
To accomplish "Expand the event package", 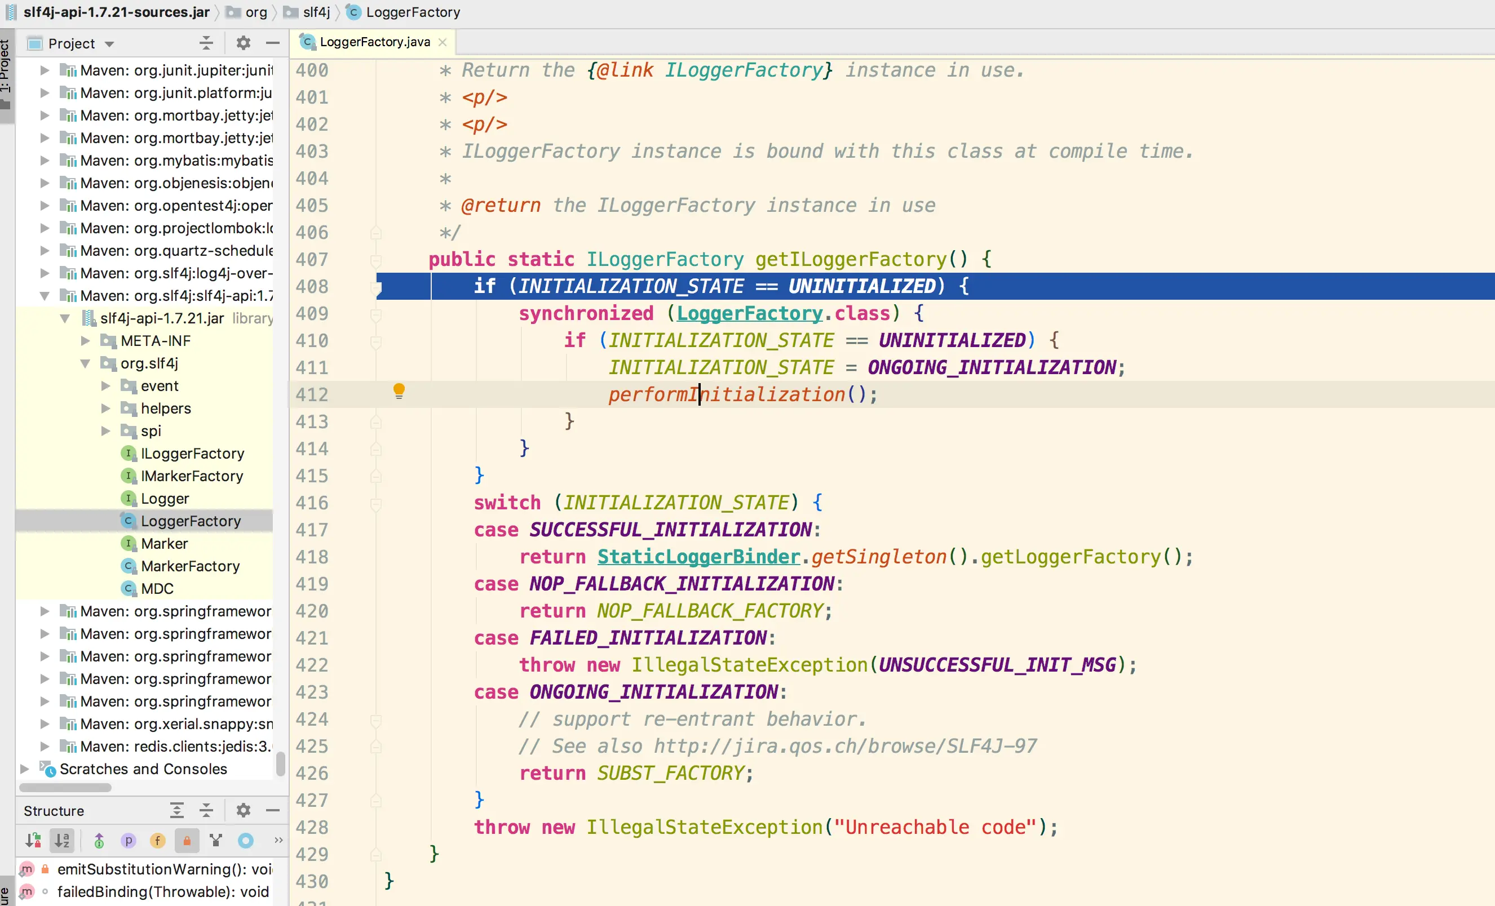I will [x=105, y=386].
